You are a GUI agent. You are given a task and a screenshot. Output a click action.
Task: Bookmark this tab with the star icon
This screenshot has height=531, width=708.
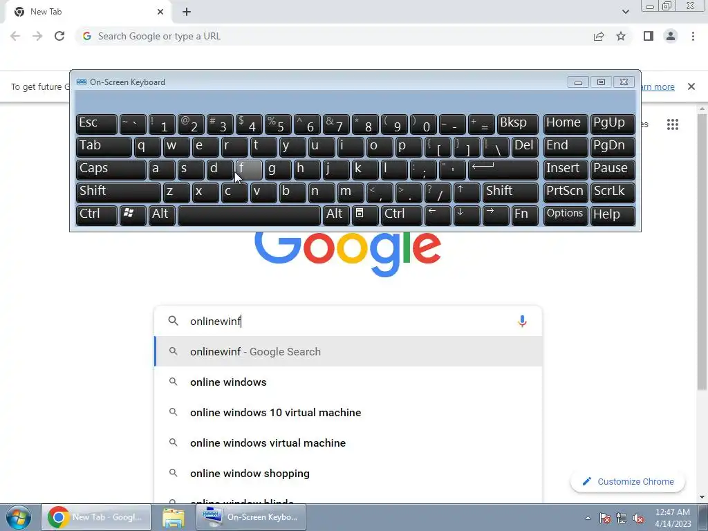coord(621,36)
